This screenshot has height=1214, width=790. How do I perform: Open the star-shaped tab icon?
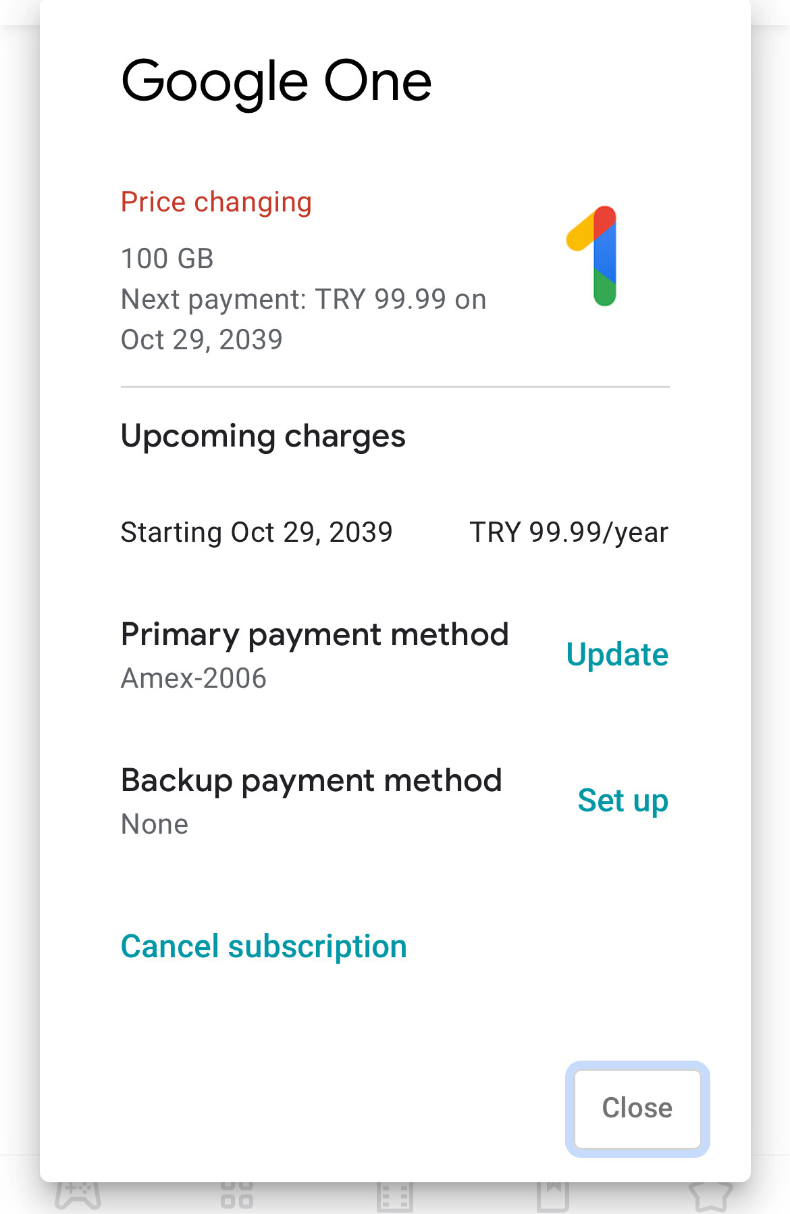pos(711,1196)
